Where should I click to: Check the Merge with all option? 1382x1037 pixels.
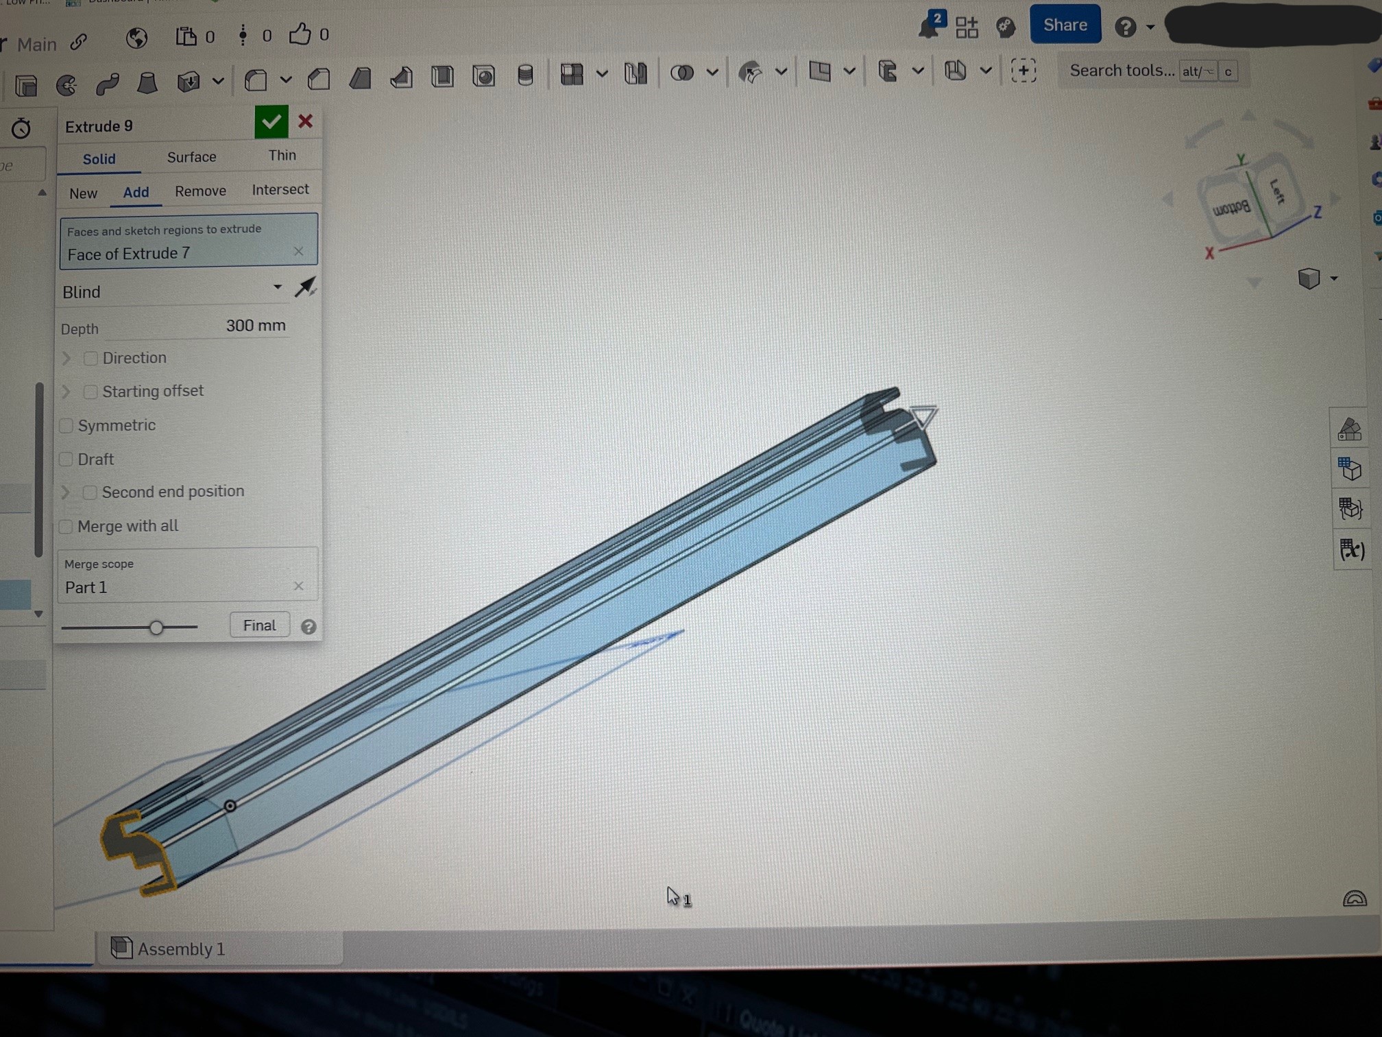pos(66,527)
